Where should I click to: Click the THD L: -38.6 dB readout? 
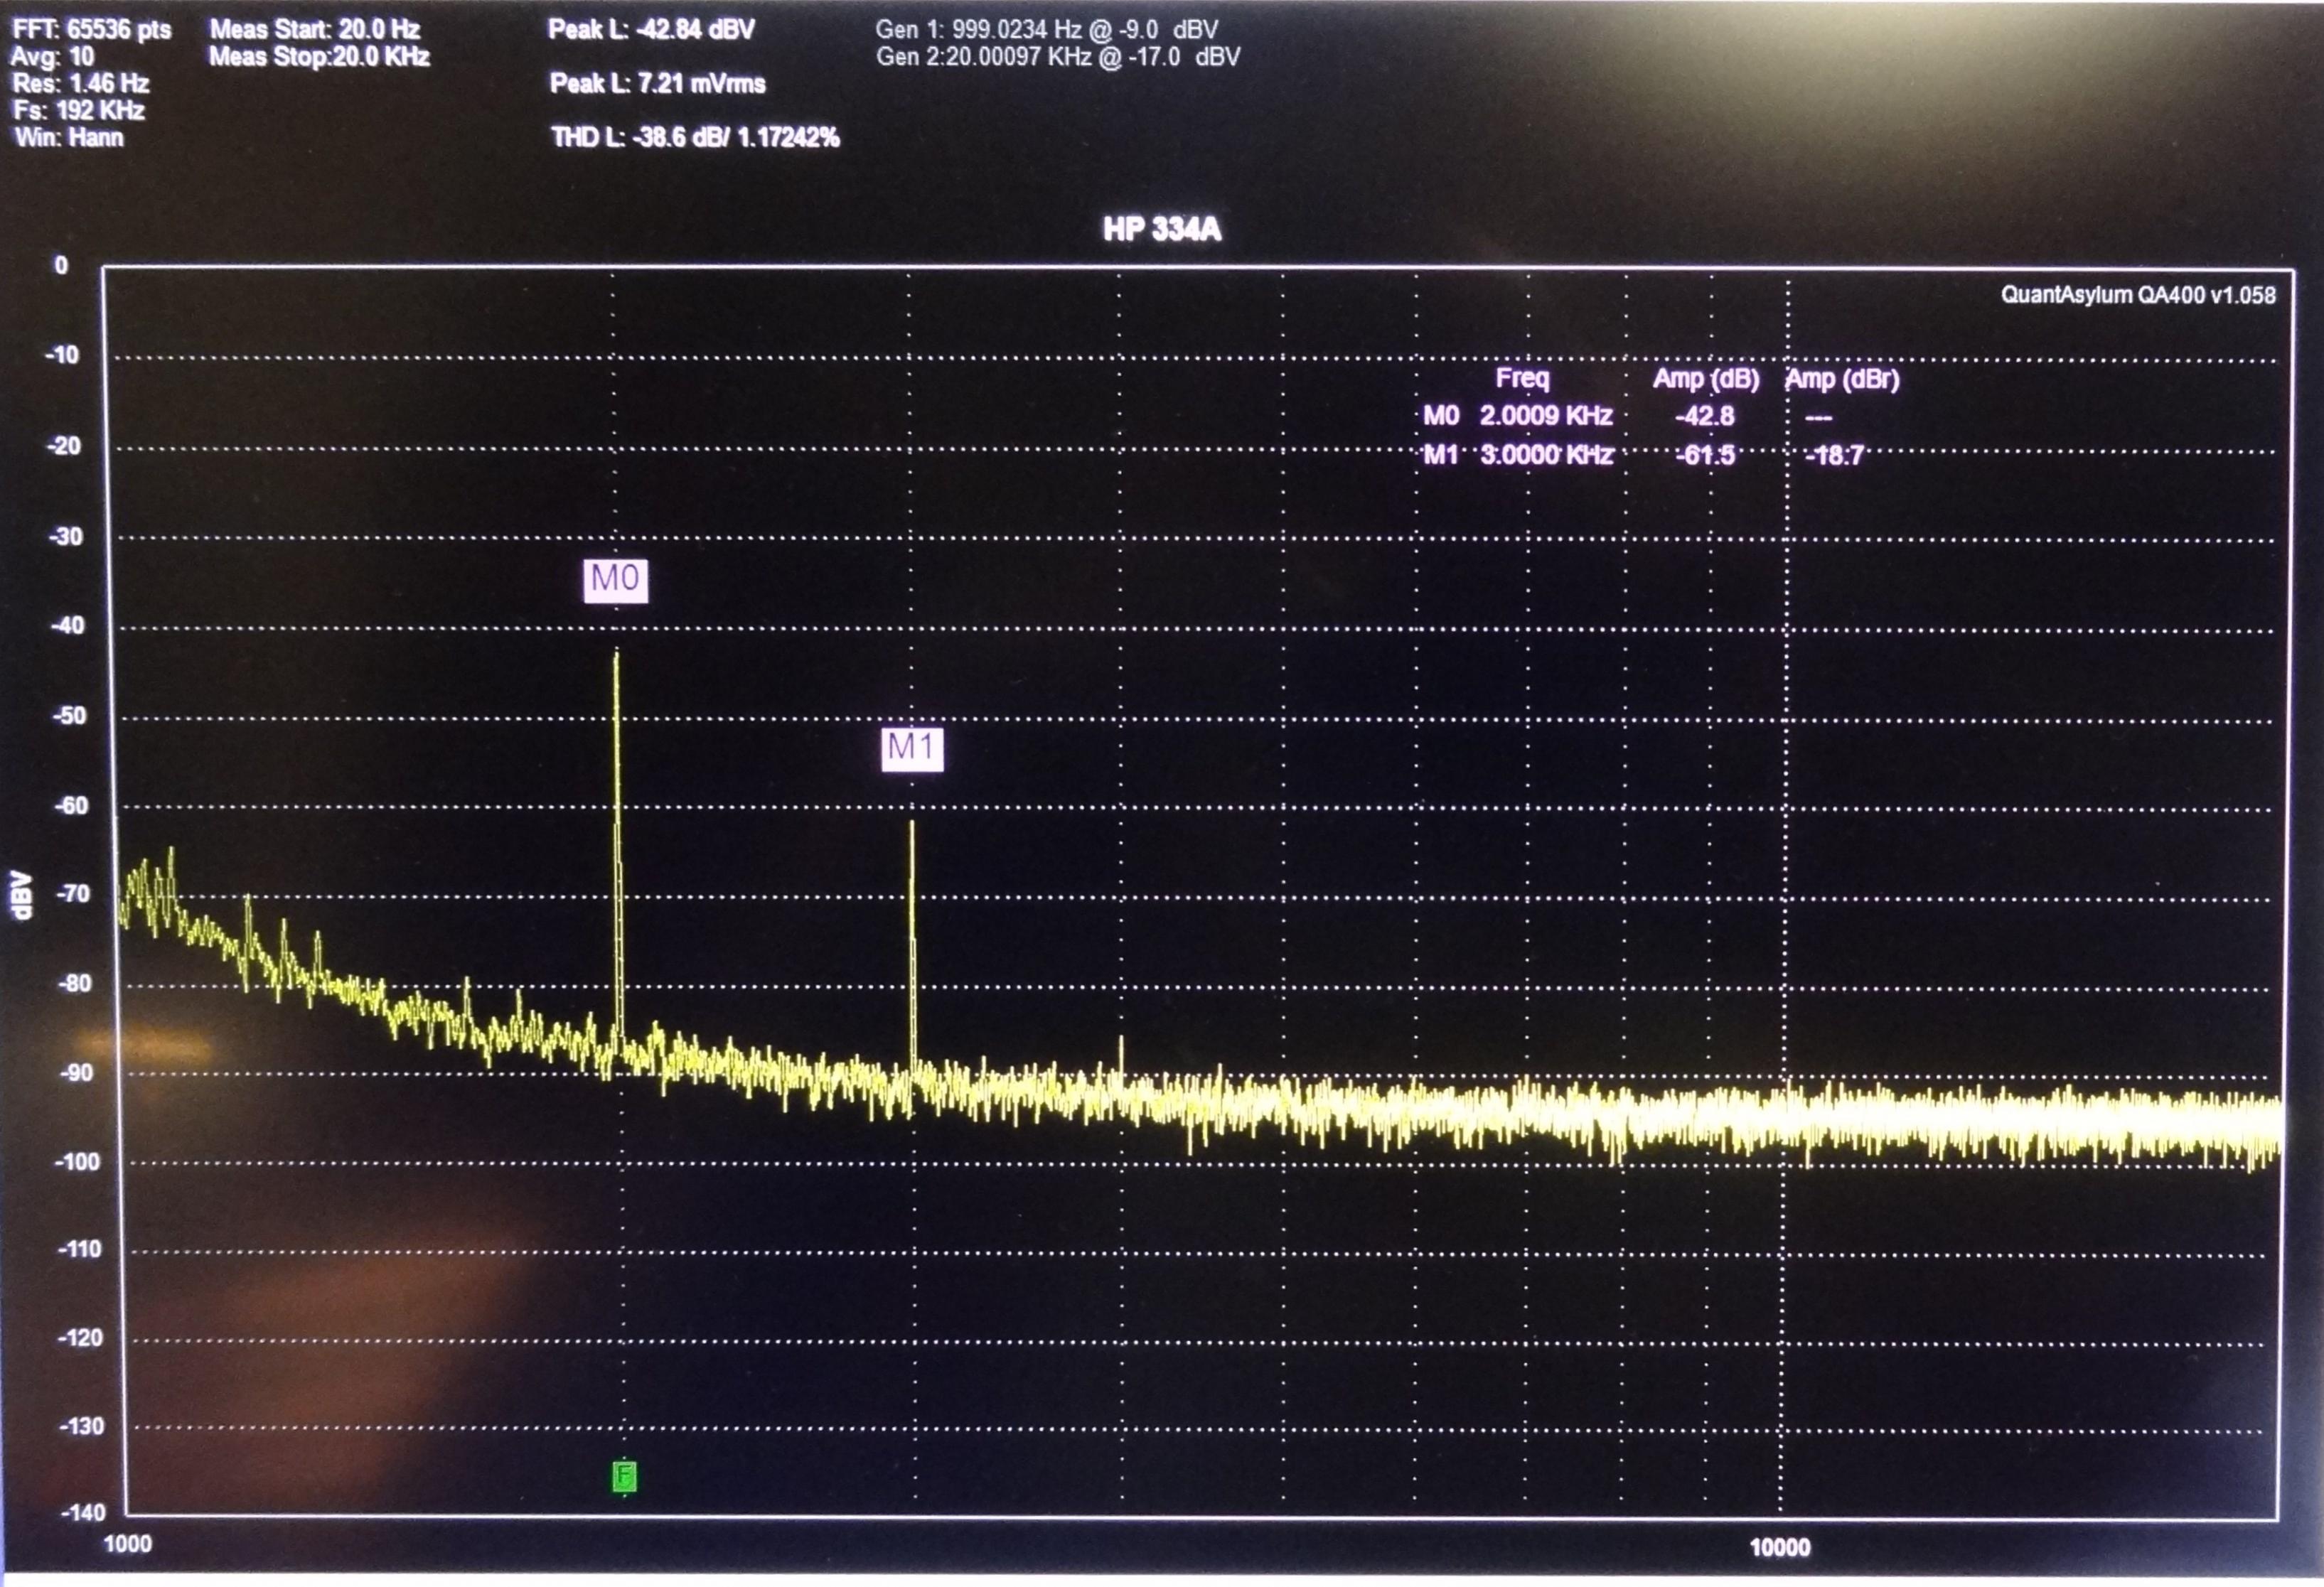[x=695, y=137]
